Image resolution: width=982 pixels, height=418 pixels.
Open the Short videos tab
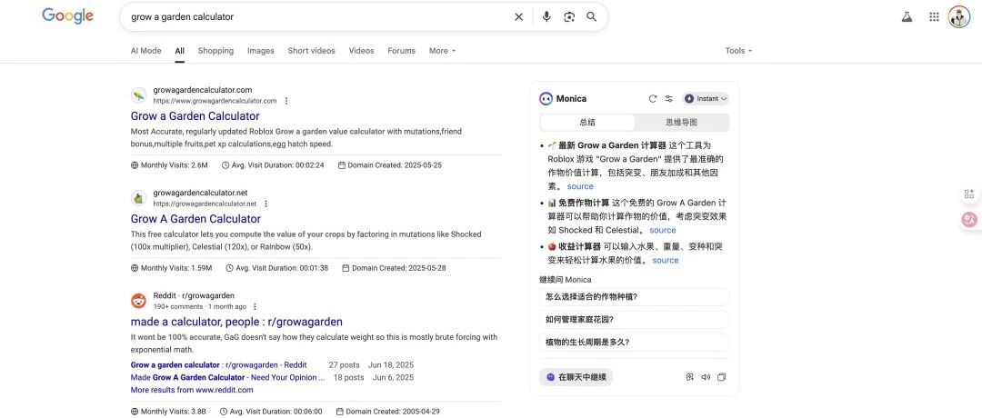point(311,51)
